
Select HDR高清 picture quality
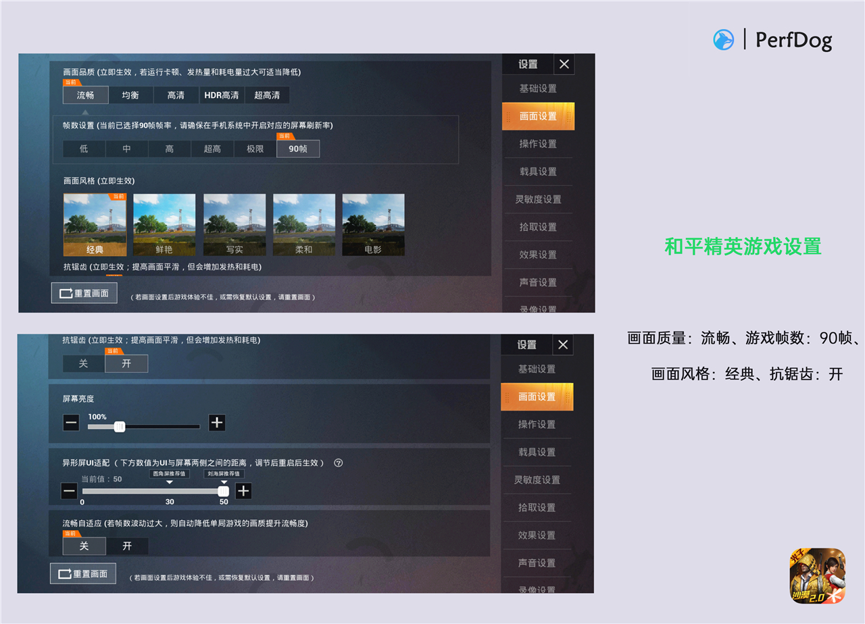point(222,95)
